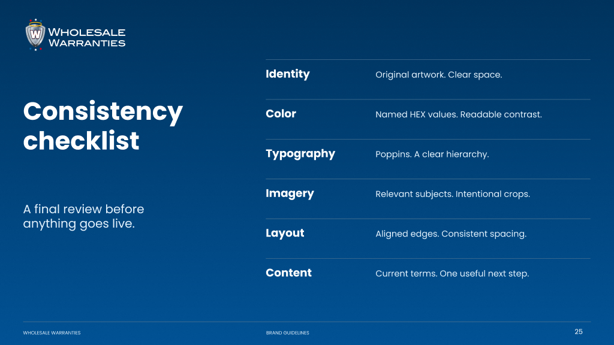
Task: Click the footer text "BRAND GUIDELINES"
Action: point(287,333)
